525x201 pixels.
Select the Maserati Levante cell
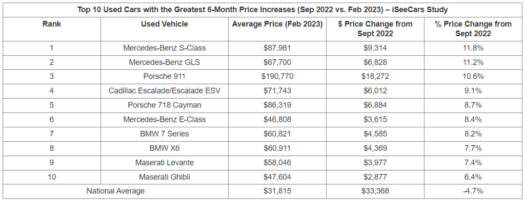(x=165, y=163)
